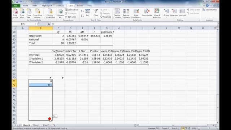
Task: Open Existing Connections
Action: 50,13
